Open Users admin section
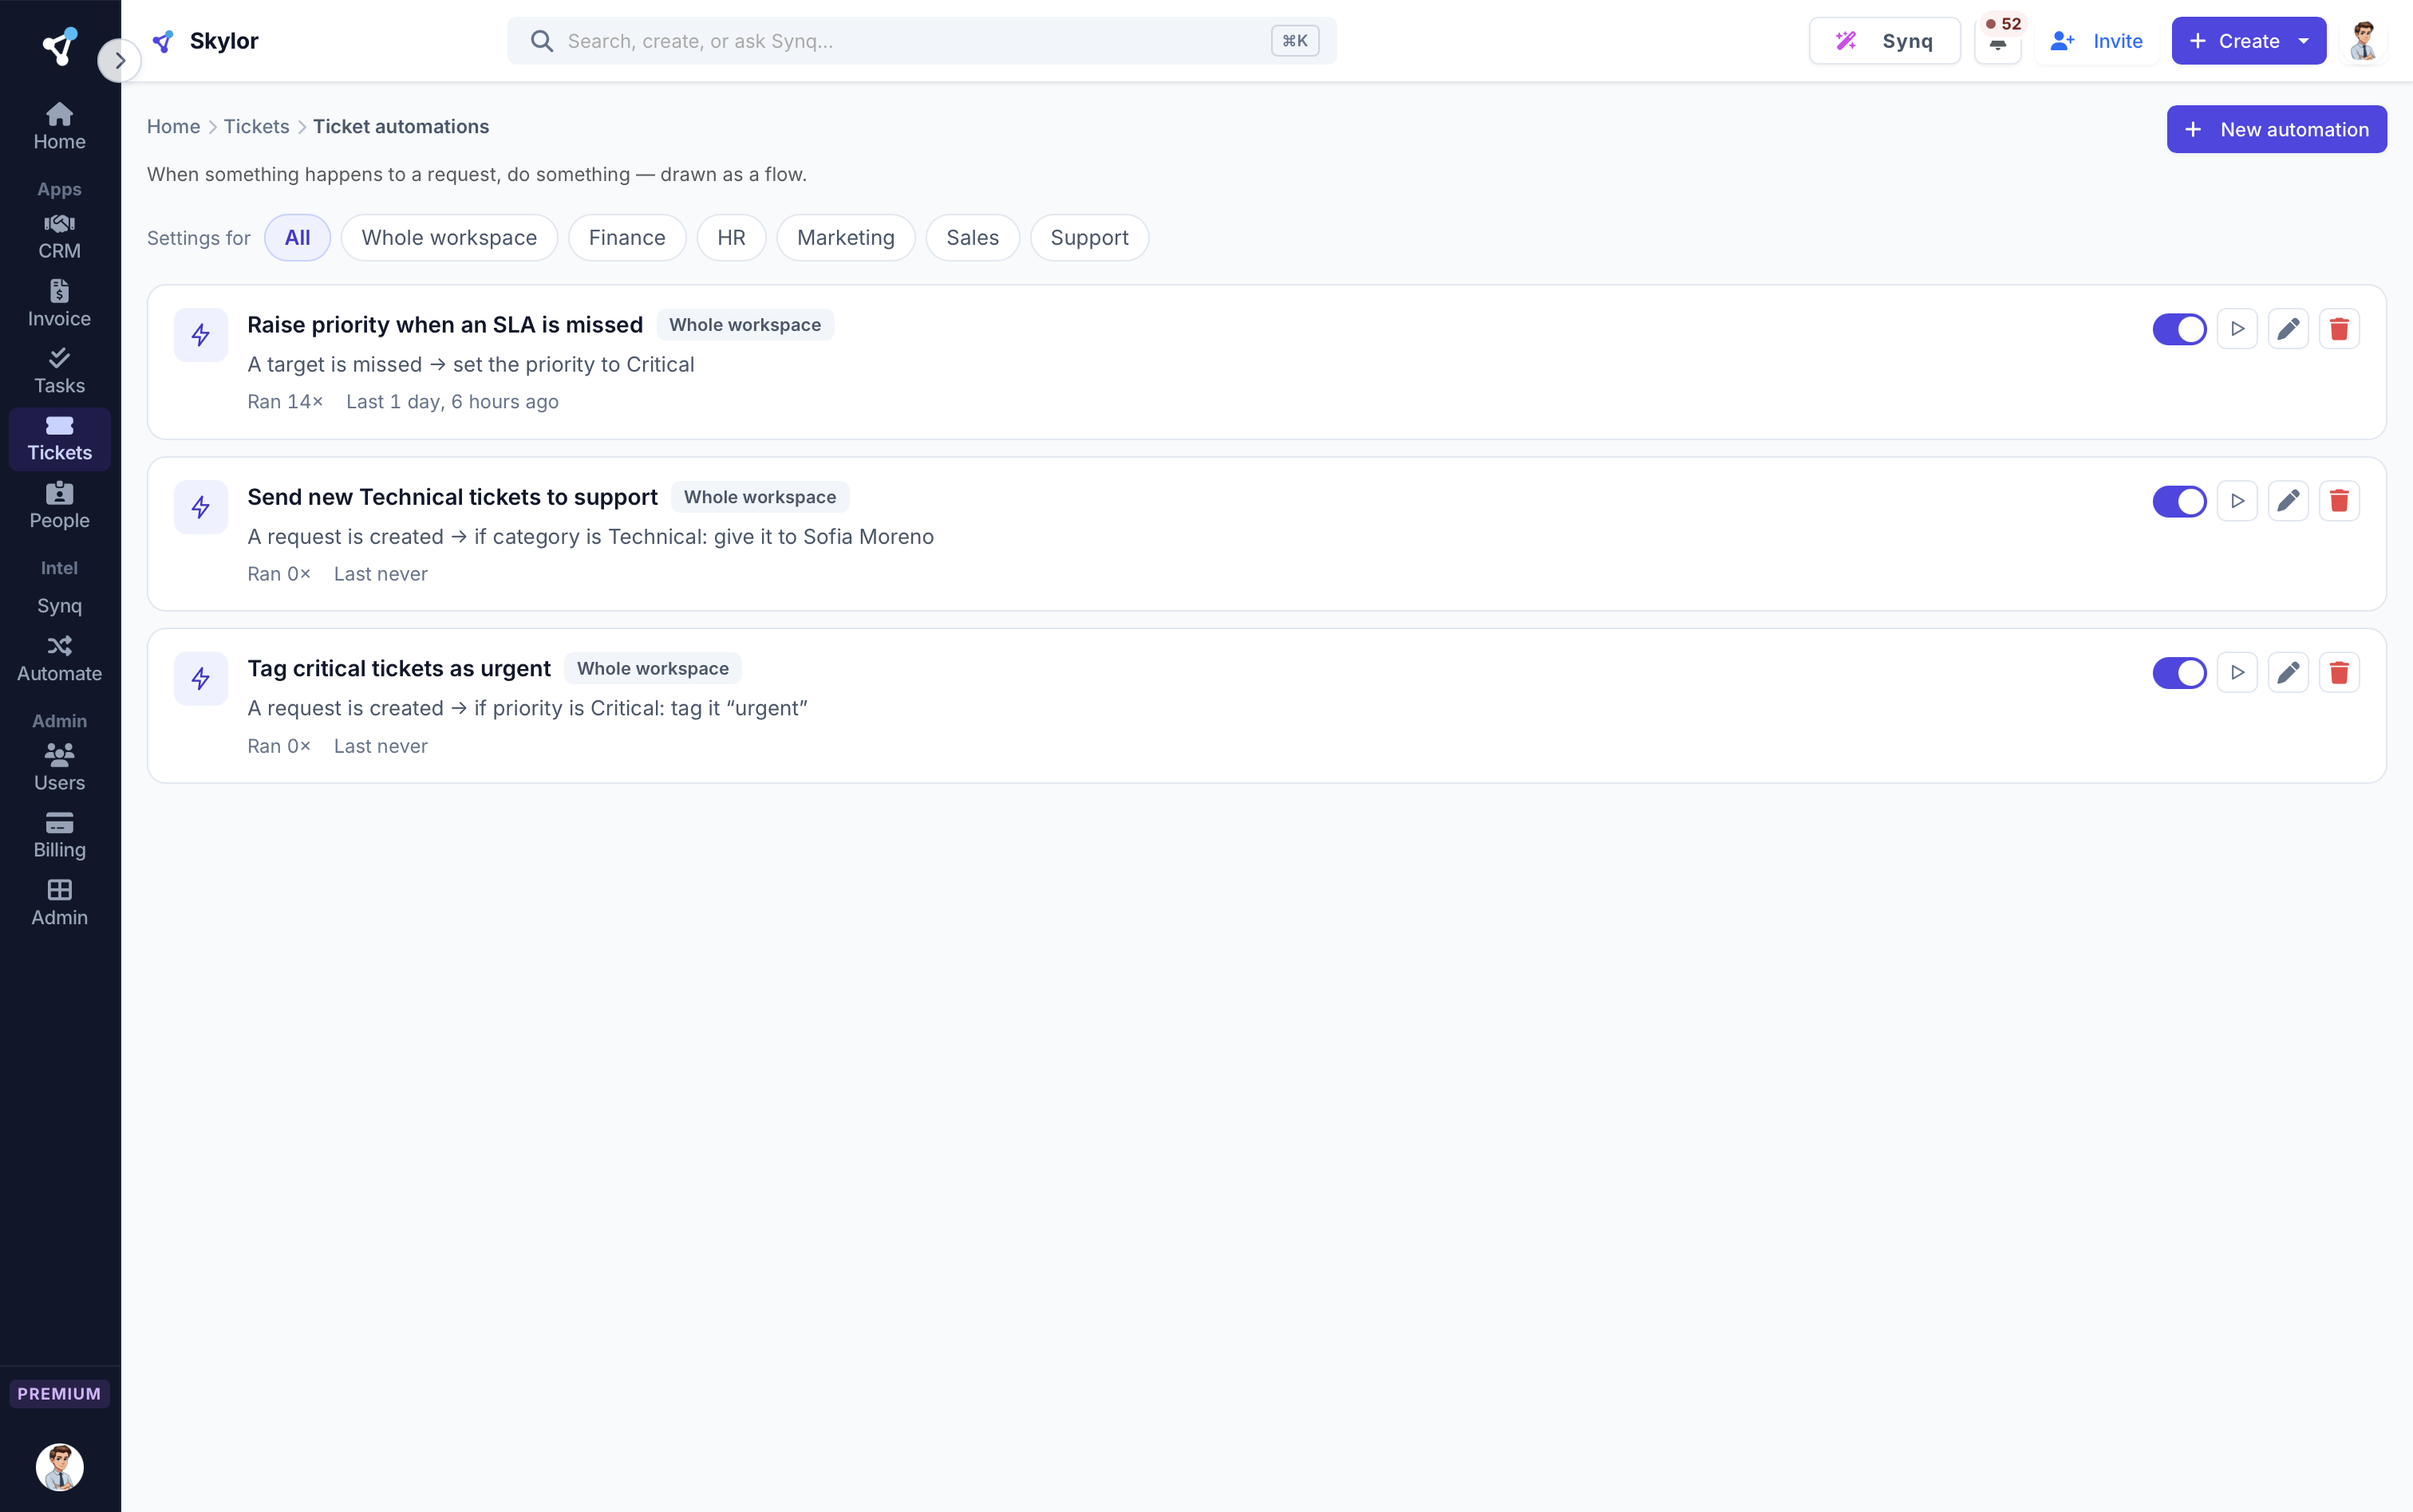Image resolution: width=2413 pixels, height=1512 pixels. point(59,768)
